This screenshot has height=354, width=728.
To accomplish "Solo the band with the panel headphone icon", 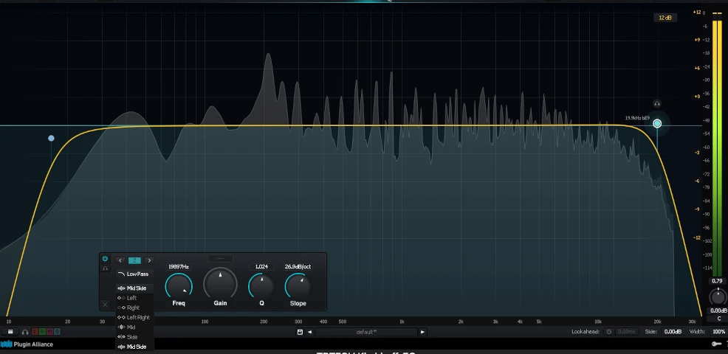I will tap(105, 268).
